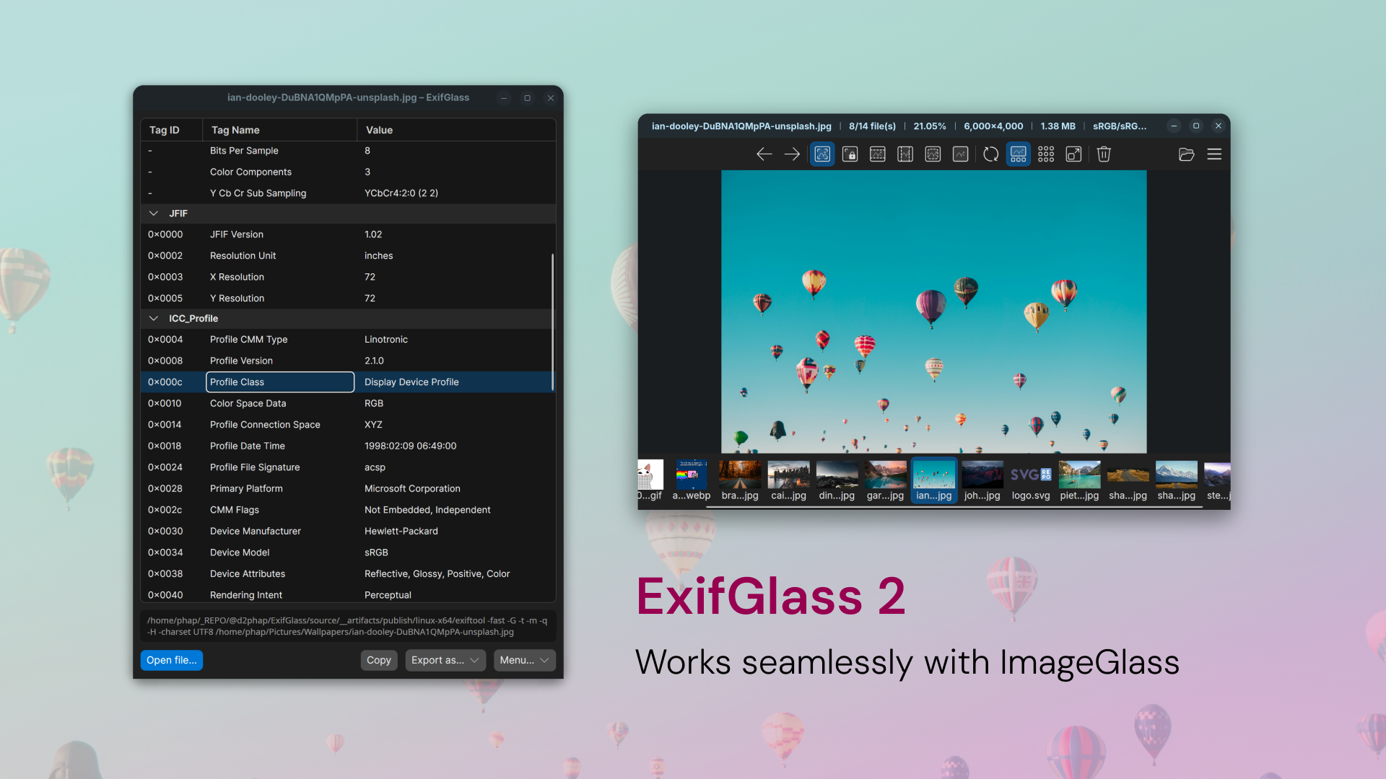Viewport: 1386px width, 779px height.
Task: Select the Profile Date Time row
Action: (x=348, y=446)
